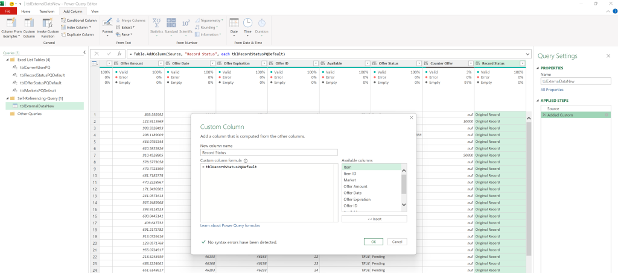Click the Index Column button
This screenshot has height=273, width=618.
(x=76, y=28)
